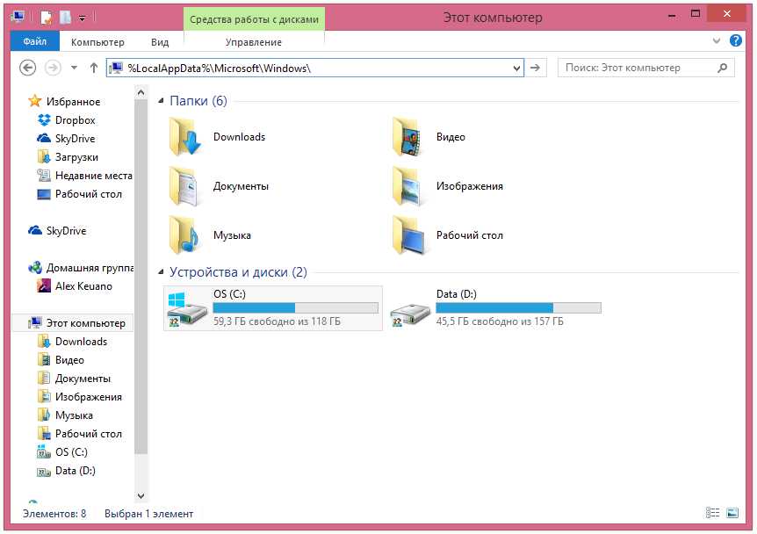Switch to details view icon in status bar
Screen dimensions: 757x534
(712, 513)
